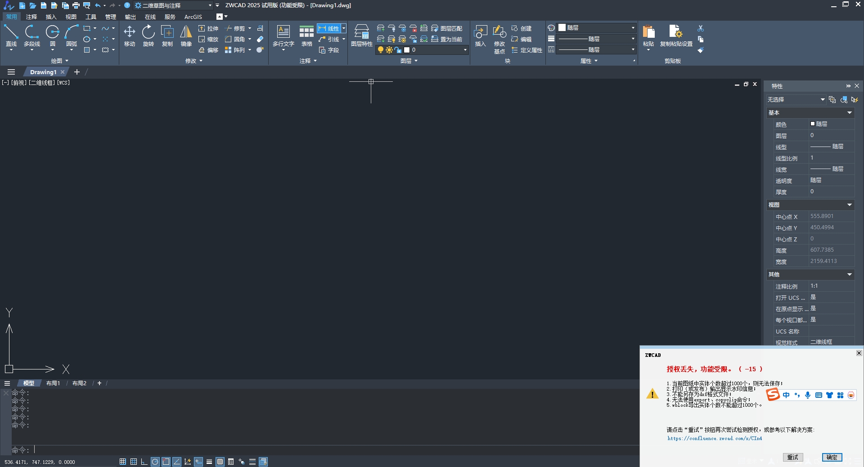
Task: Toggle dynamic UCS in status bar
Action: point(188,462)
